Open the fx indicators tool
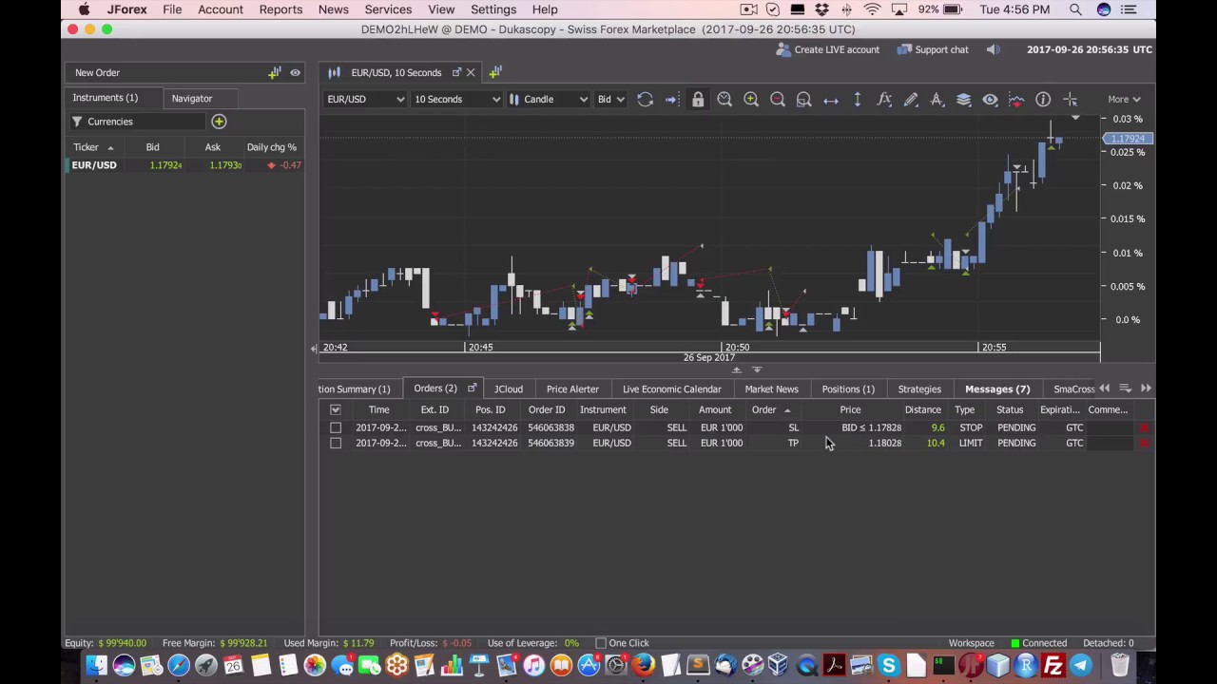The height and width of the screenshot is (684, 1217). (884, 99)
